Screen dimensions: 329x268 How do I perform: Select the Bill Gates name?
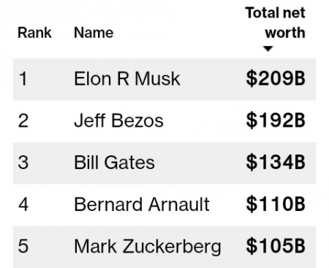pyautogui.click(x=114, y=163)
